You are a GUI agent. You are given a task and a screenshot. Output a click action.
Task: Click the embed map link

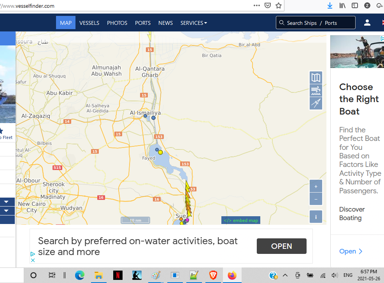point(241,220)
